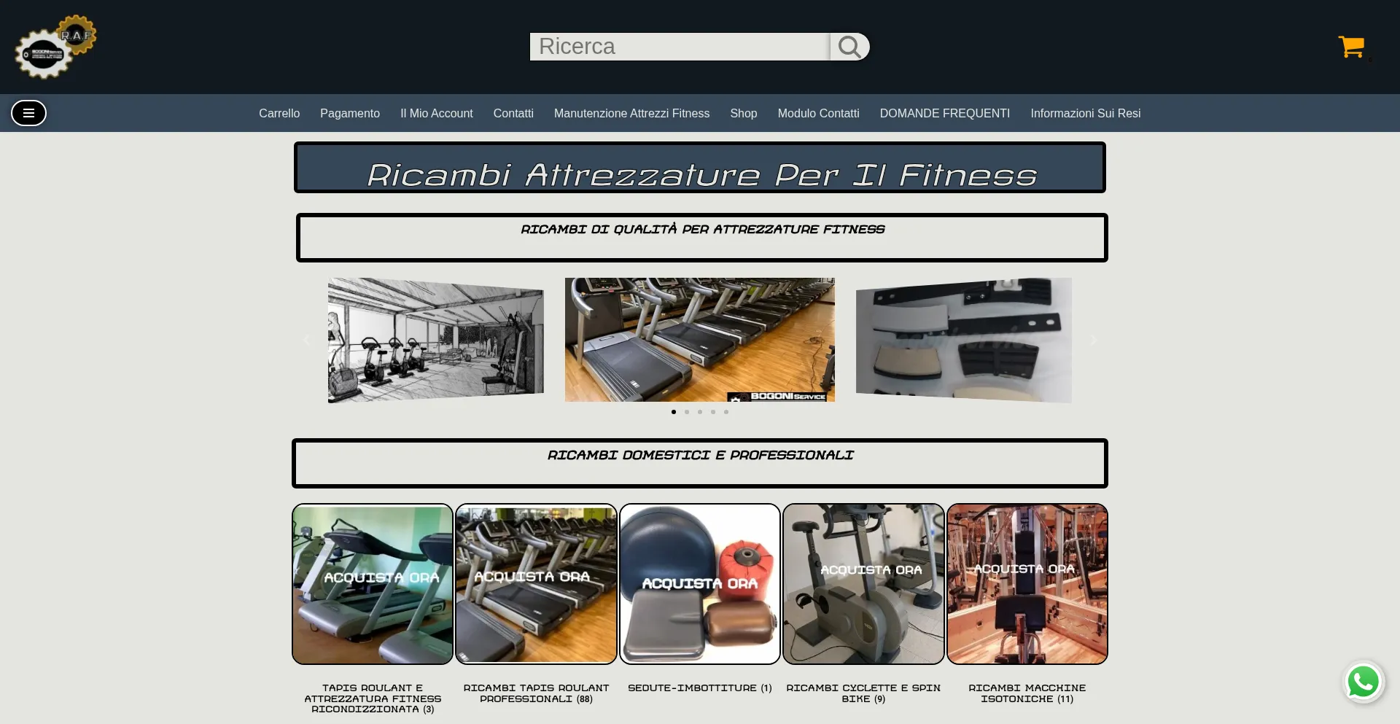Select the second carousel pagination dot
1400x724 pixels.
click(x=687, y=412)
